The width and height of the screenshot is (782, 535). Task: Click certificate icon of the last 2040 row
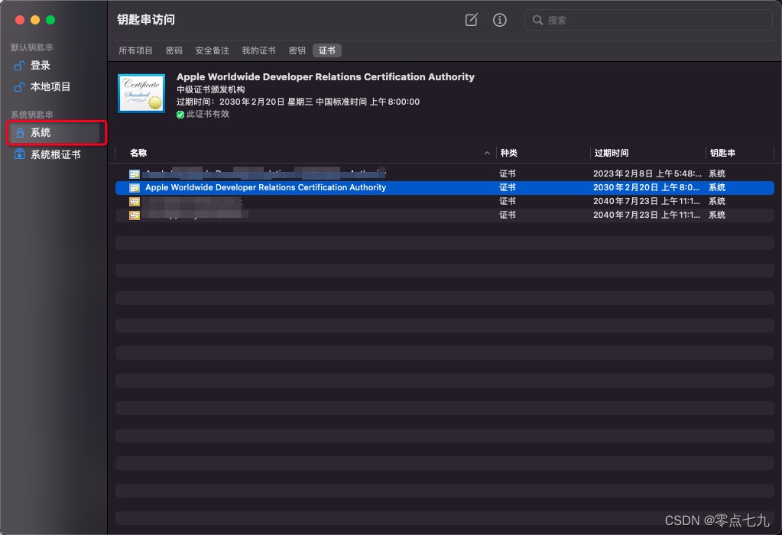[135, 216]
